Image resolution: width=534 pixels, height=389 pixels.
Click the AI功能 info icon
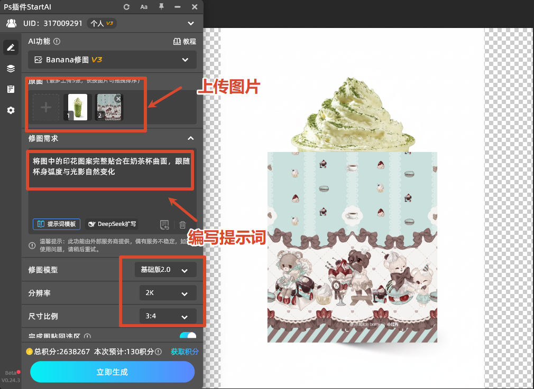click(57, 42)
